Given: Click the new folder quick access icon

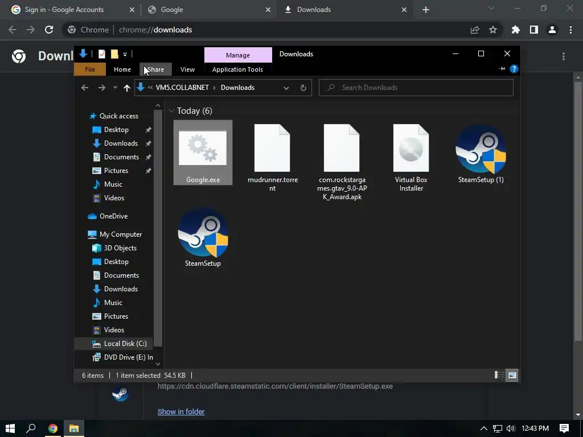Looking at the screenshot, I should coord(114,54).
